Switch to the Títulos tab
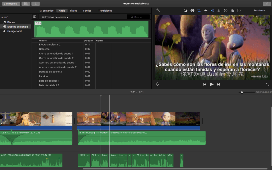The height and width of the screenshot is (170, 272). click(73, 11)
